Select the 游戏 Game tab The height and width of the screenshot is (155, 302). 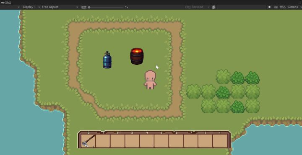coord(6,3)
